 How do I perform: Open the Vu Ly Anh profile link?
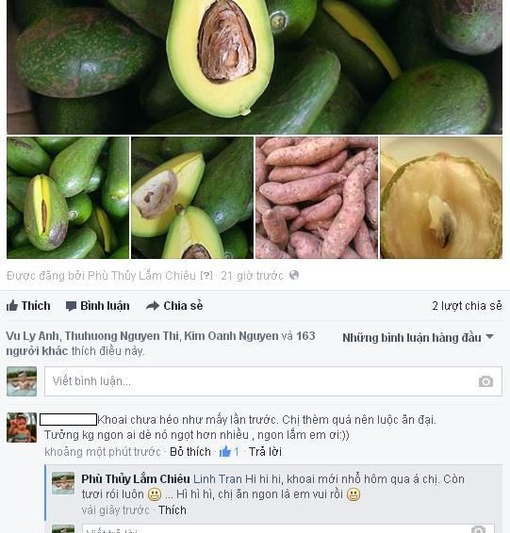[32, 336]
